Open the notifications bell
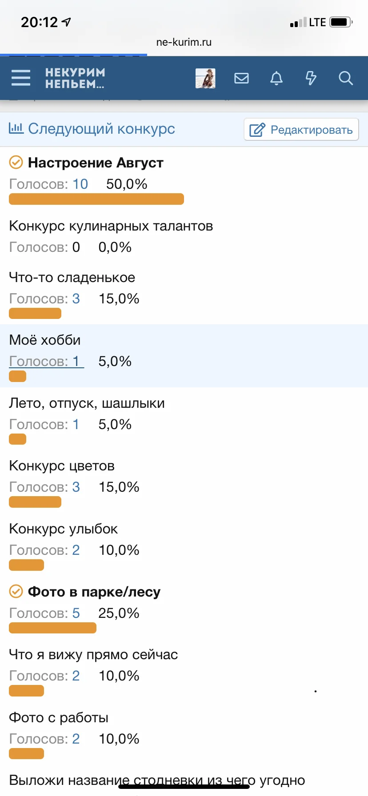Viewport: 368px width, 796px height. pyautogui.click(x=276, y=78)
